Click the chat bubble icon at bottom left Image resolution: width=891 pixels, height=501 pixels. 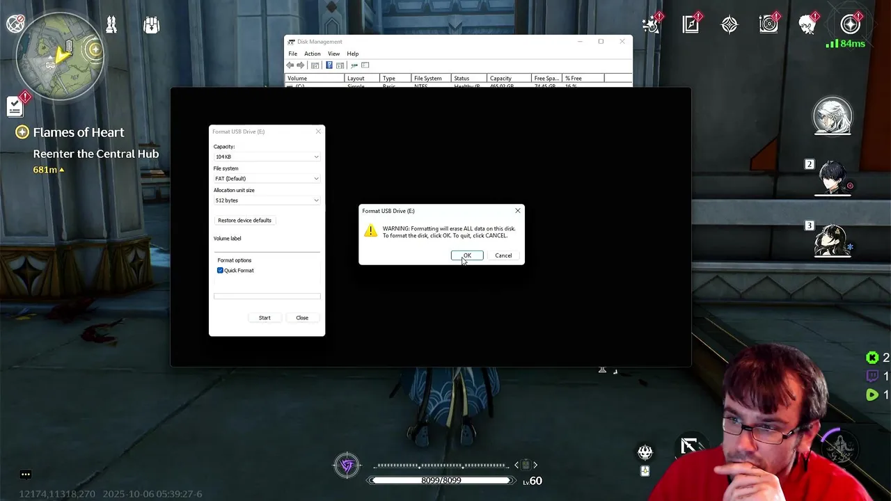click(x=26, y=475)
